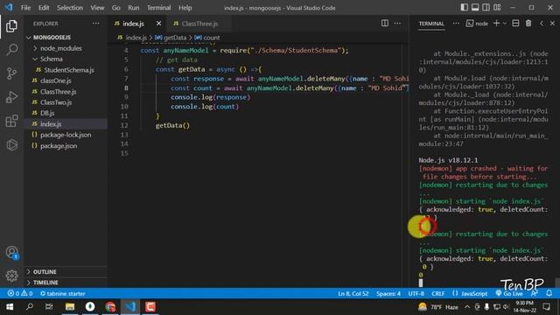
Task: Open the View menu
Action: (97, 8)
